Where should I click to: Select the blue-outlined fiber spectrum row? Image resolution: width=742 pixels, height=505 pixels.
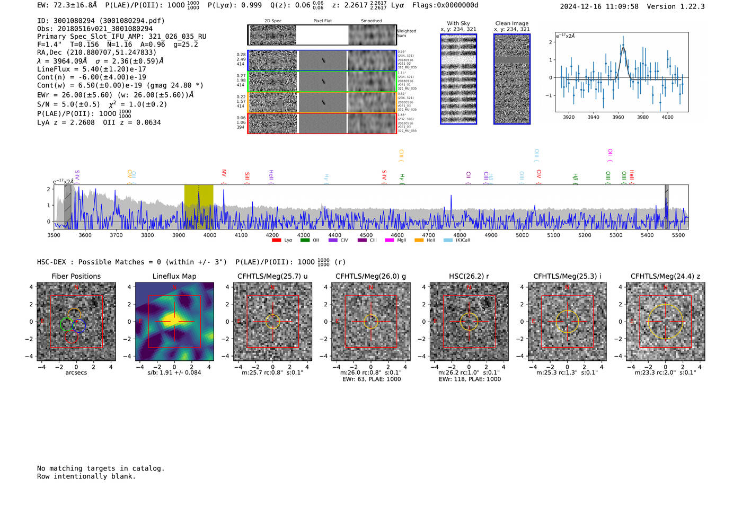pos(322,60)
